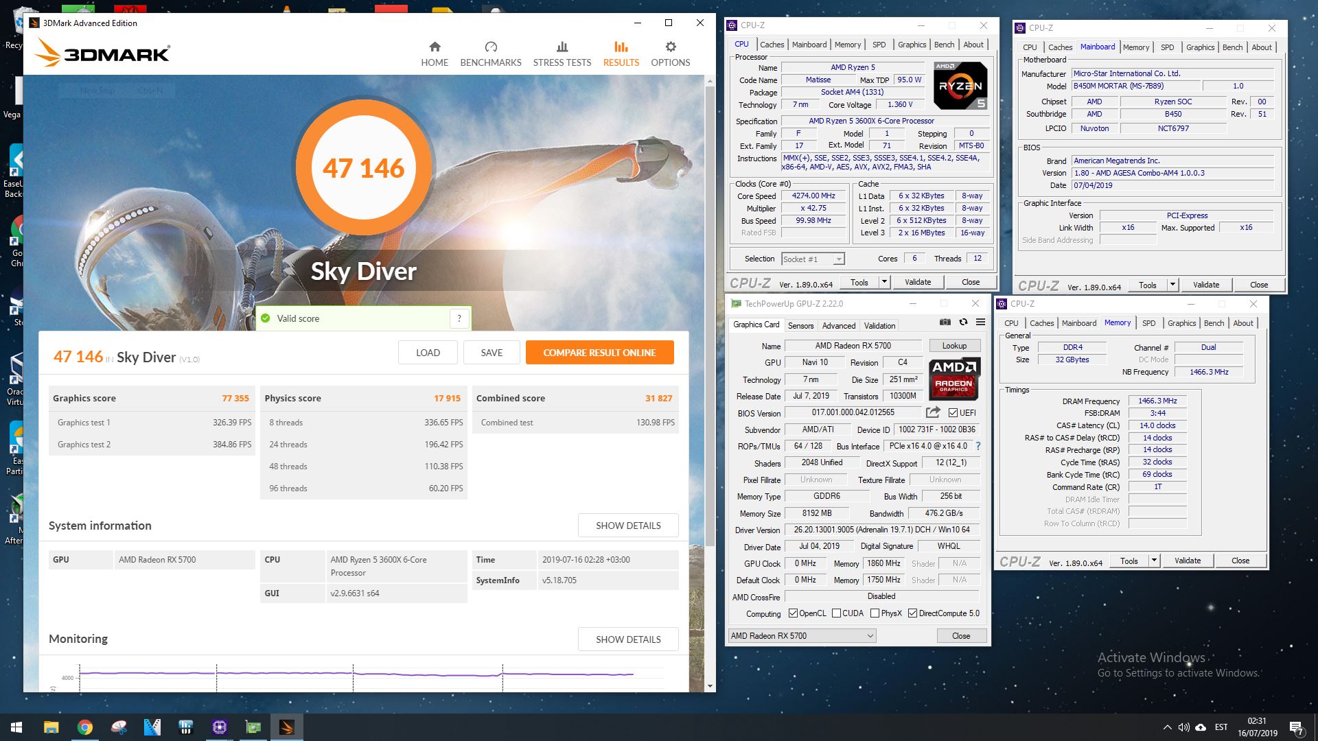Click Lookup button in GPU-Z

coord(954,346)
